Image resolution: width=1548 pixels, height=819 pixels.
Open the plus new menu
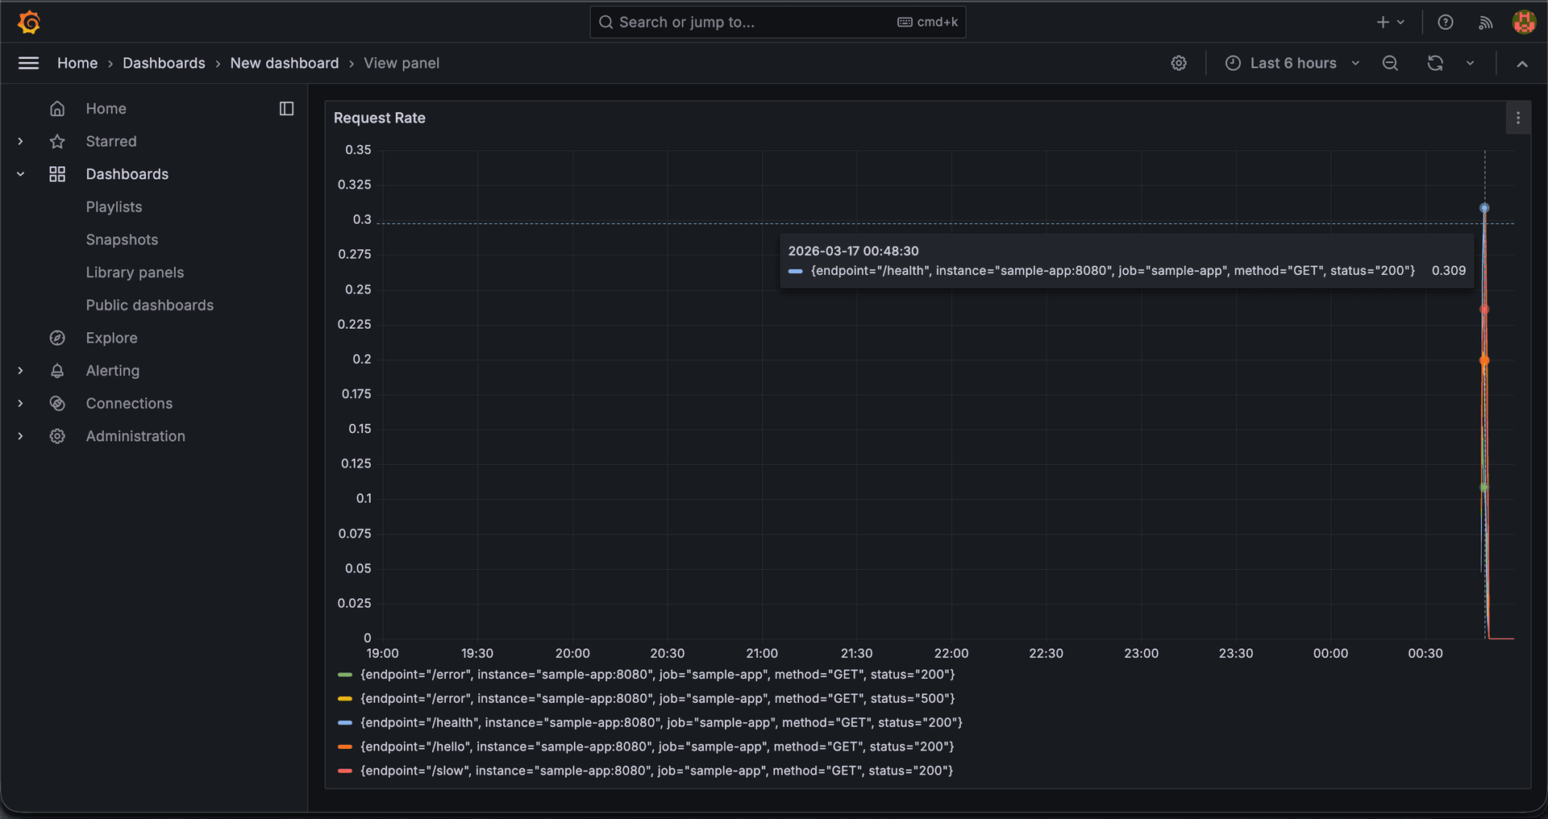[1390, 22]
